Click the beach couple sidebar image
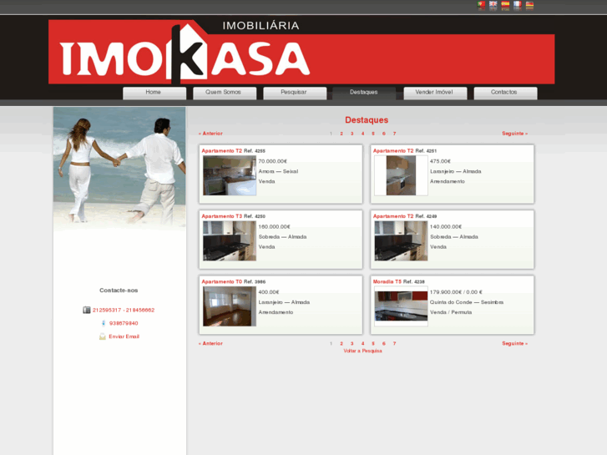 [119, 169]
